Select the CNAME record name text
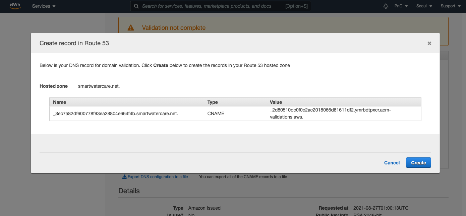This screenshot has height=216, width=466. click(115, 114)
